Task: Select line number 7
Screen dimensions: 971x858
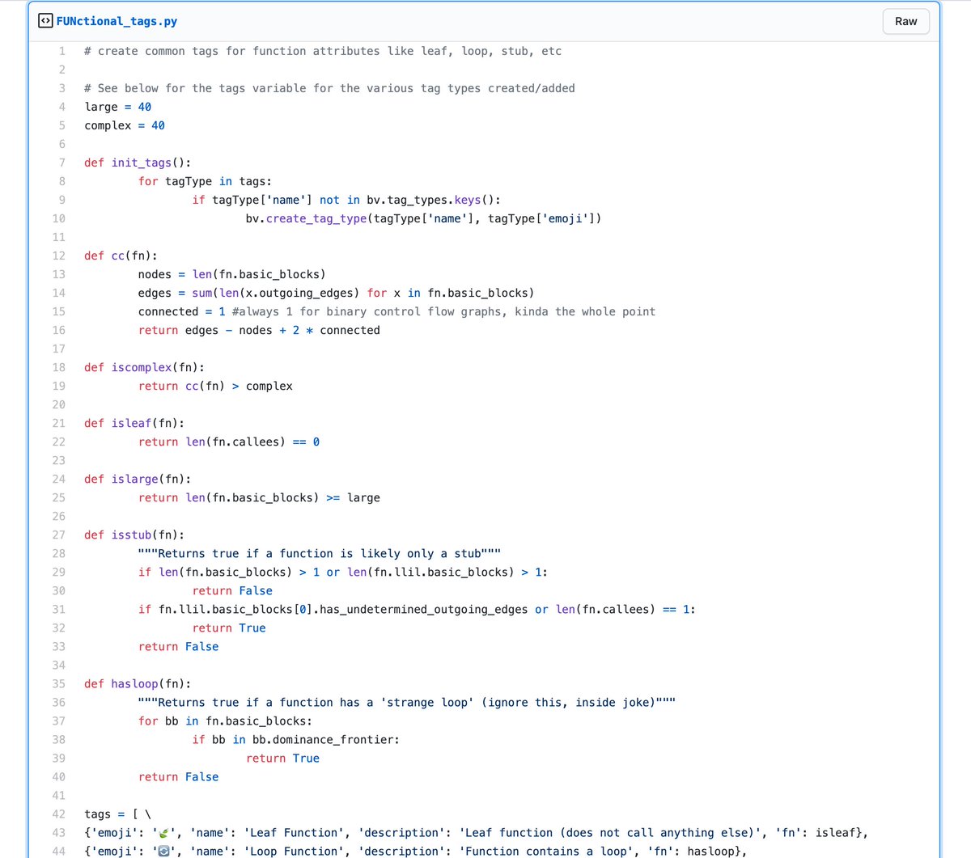Action: (x=61, y=163)
